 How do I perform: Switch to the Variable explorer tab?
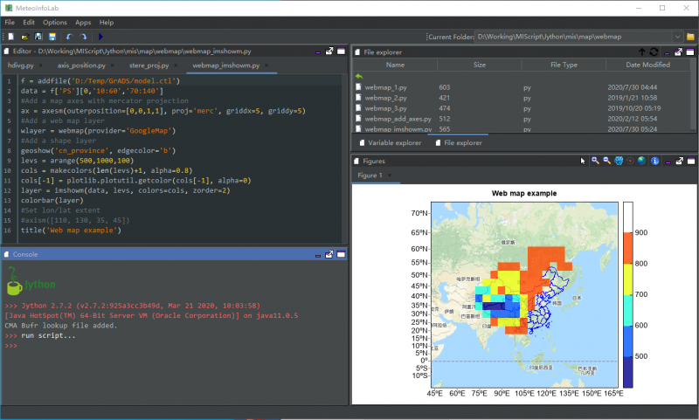pos(395,142)
